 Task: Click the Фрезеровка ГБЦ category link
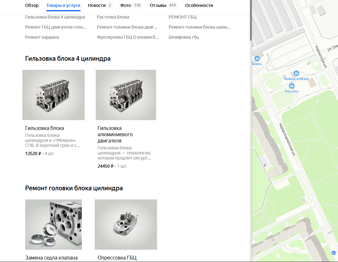(127, 37)
